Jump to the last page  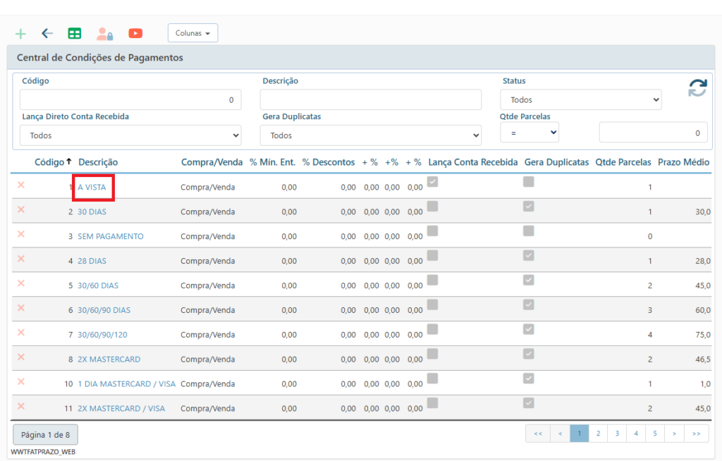click(696, 434)
